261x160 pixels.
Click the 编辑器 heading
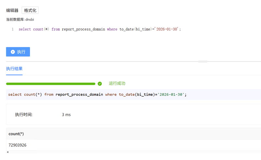tap(12, 10)
